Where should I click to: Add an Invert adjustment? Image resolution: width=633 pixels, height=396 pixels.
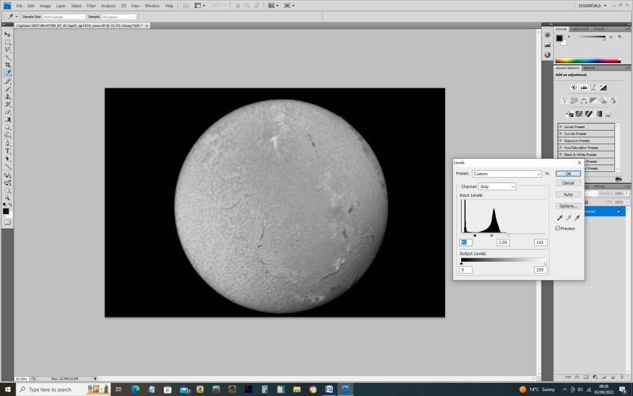tap(569, 114)
